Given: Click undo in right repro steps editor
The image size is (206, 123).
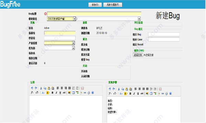Looking at the screenshot, I should pos(110,89).
